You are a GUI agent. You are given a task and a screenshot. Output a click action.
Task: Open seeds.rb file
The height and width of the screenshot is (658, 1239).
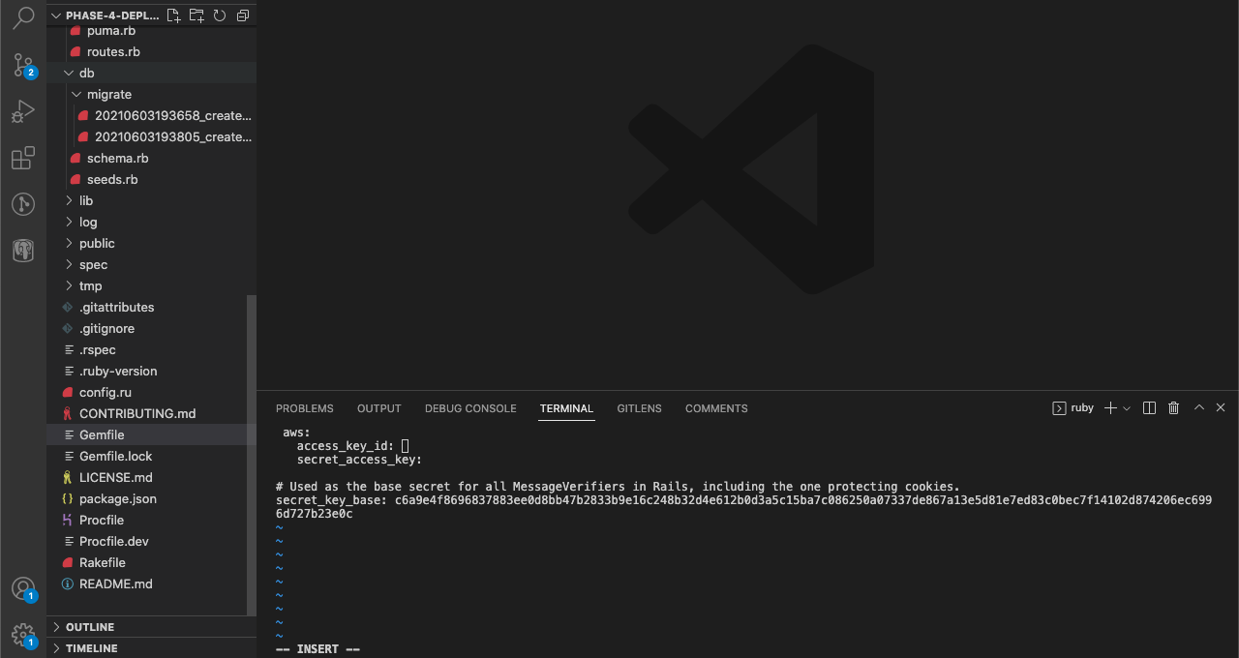[151, 180]
